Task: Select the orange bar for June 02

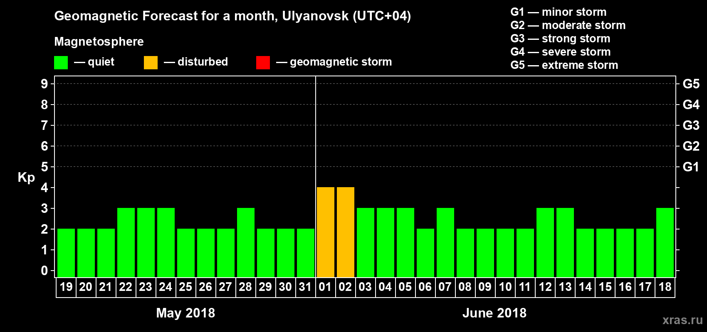Action: pos(346,232)
